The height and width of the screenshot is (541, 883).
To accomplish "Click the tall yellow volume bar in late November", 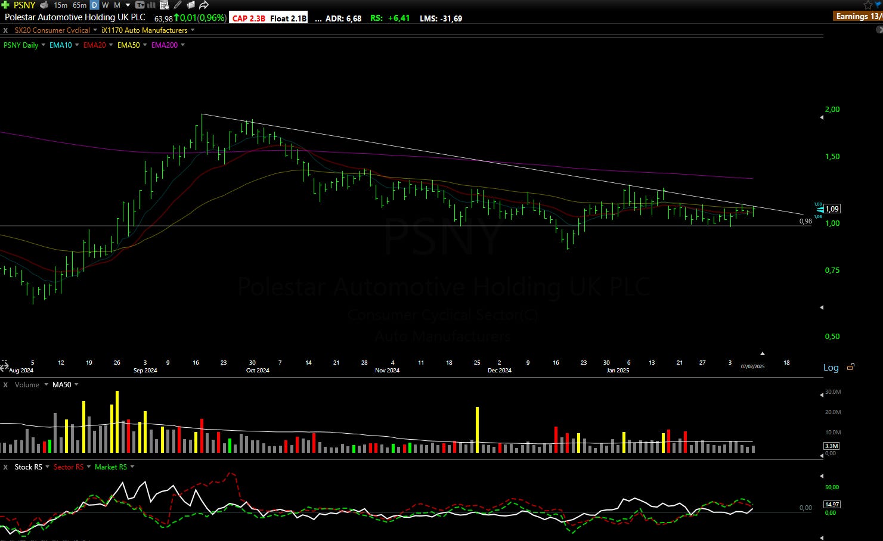I will click(x=477, y=430).
